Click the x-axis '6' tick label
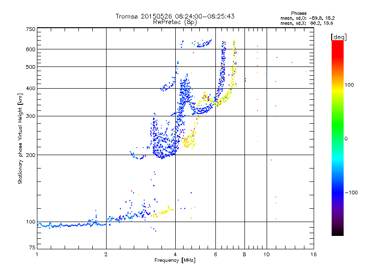 click(x=215, y=254)
